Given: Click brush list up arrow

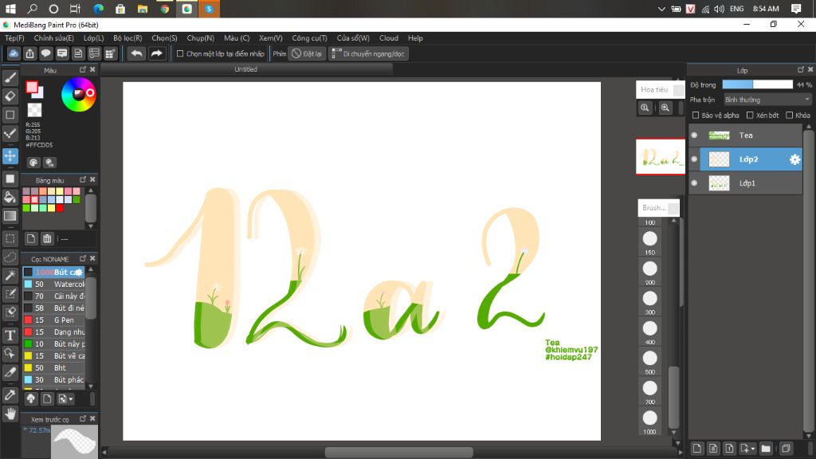Looking at the screenshot, I should coord(91,269).
